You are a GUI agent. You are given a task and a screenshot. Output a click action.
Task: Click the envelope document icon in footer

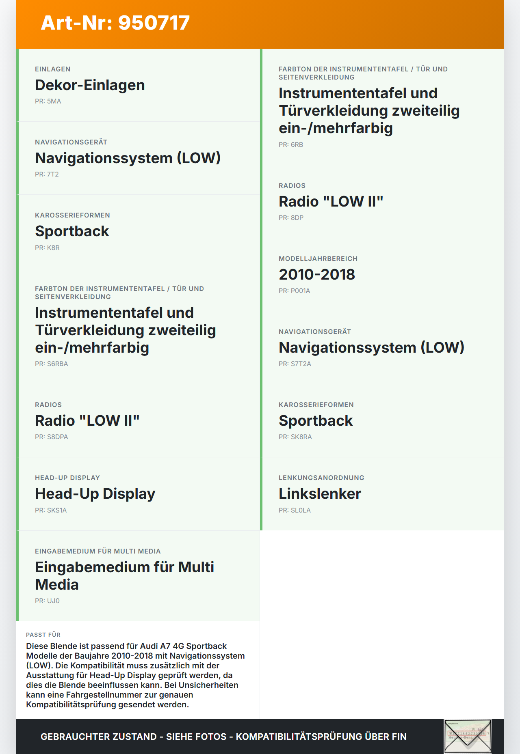click(468, 737)
